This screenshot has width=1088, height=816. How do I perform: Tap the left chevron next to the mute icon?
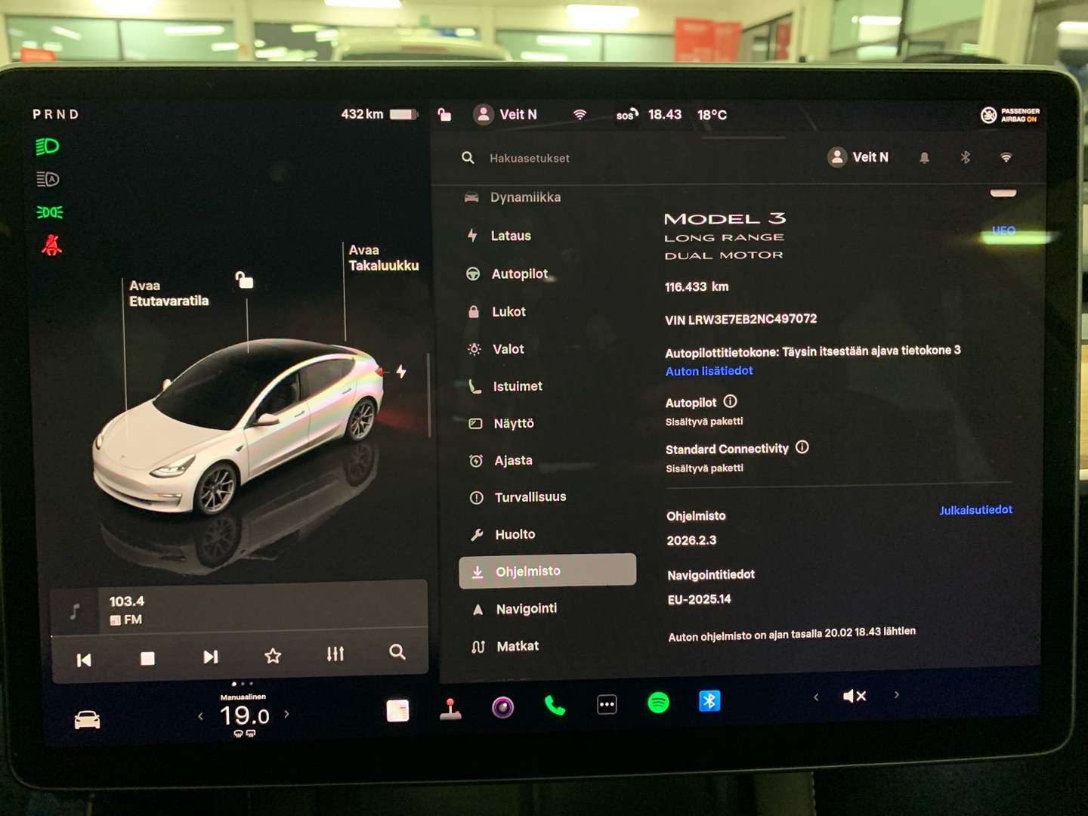tap(815, 697)
